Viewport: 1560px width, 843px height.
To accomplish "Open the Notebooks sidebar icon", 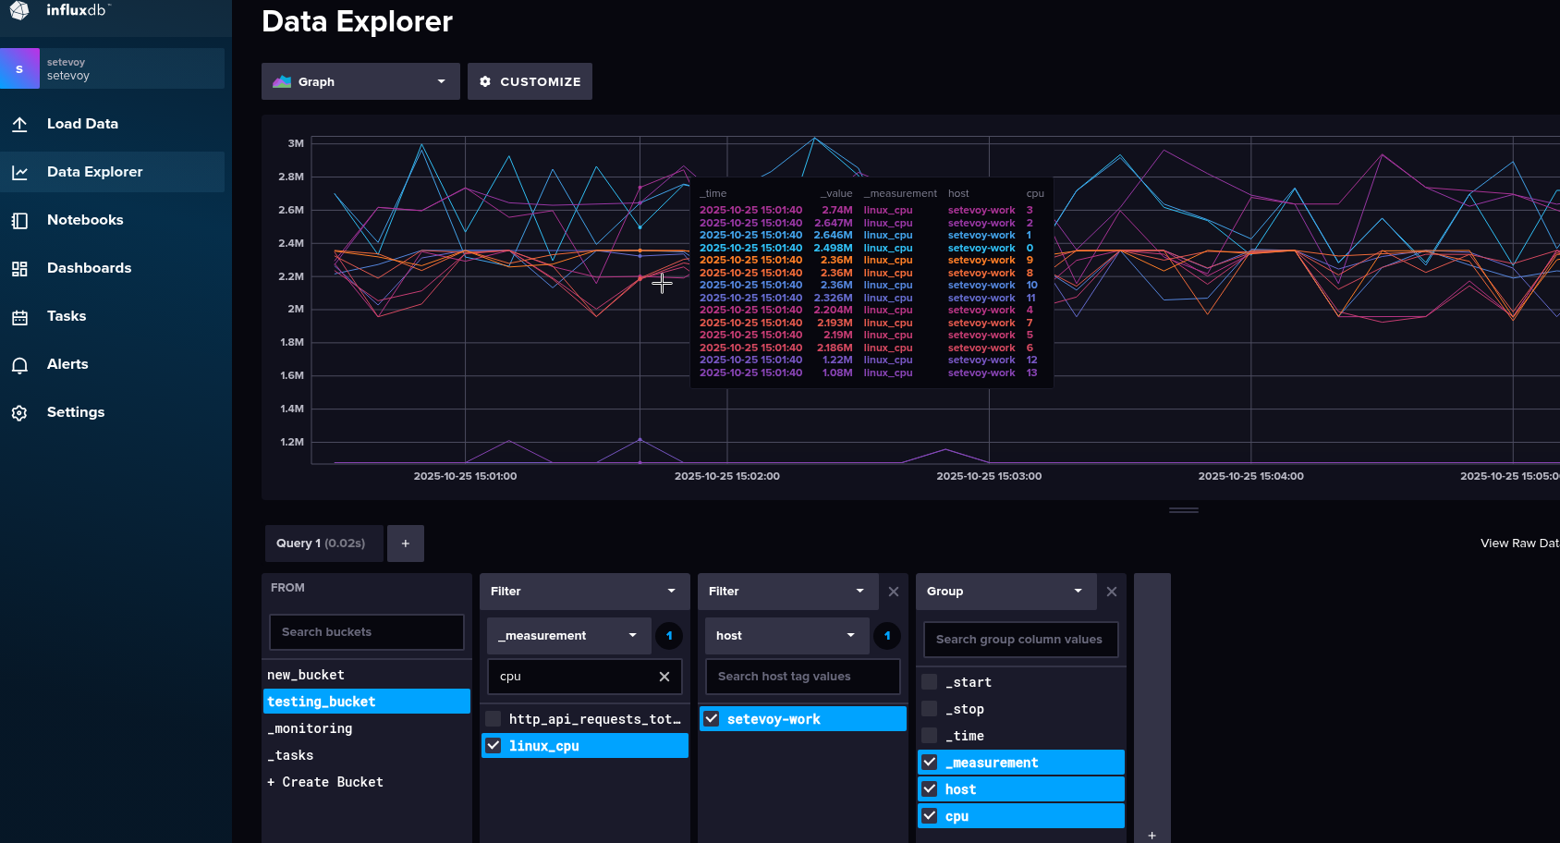I will click(x=19, y=220).
